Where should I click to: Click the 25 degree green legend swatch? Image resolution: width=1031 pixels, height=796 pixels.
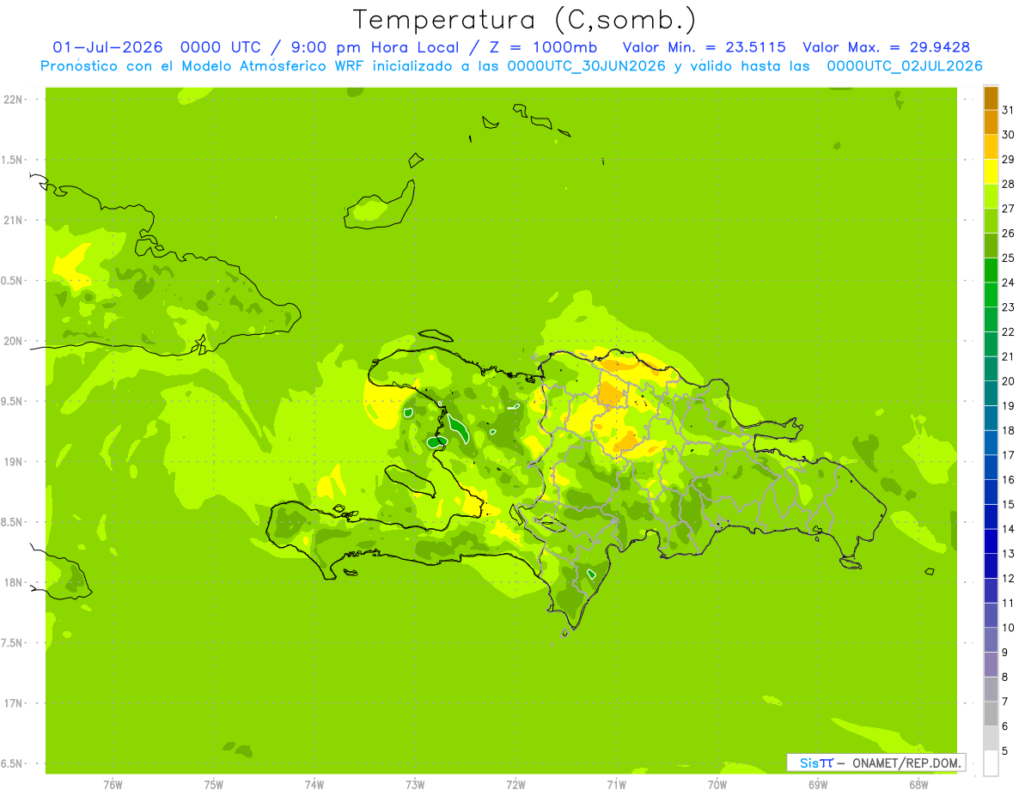(991, 246)
